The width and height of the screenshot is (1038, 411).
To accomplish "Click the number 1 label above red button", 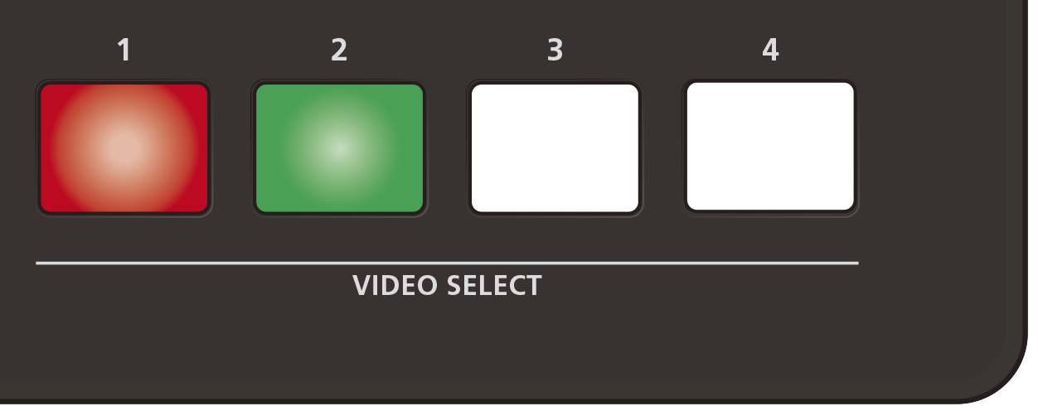I will (124, 51).
